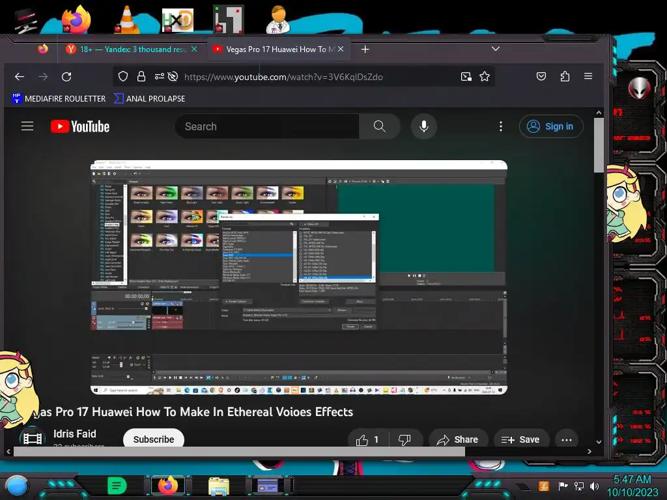Search with your voice microphone
667x500 pixels.
423,126
